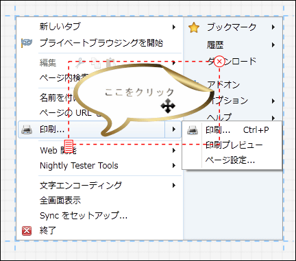This screenshot has height=261, width=296.
Task: Expand the Nightly Tester Tools submenu arrow
Action: 174,165
